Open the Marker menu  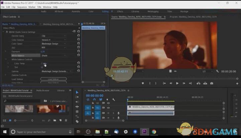tap(32, 7)
